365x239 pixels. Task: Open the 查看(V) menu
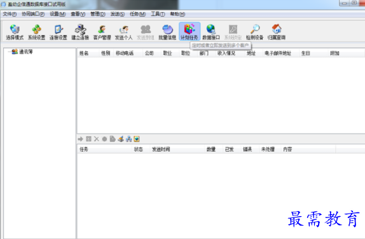(x=78, y=14)
